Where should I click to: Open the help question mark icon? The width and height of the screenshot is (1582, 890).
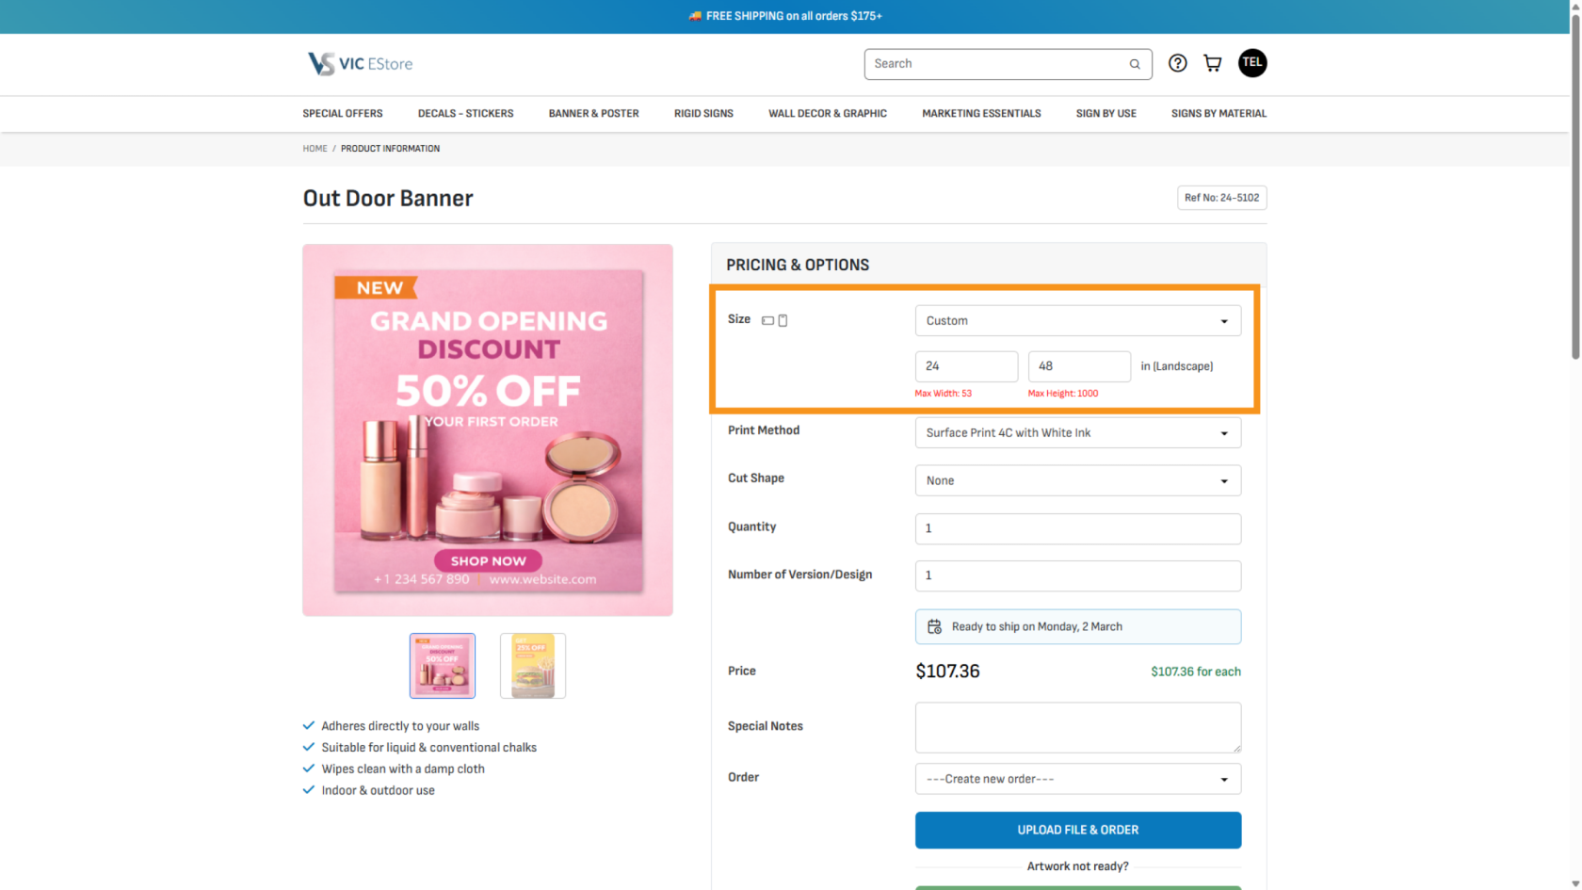point(1177,63)
